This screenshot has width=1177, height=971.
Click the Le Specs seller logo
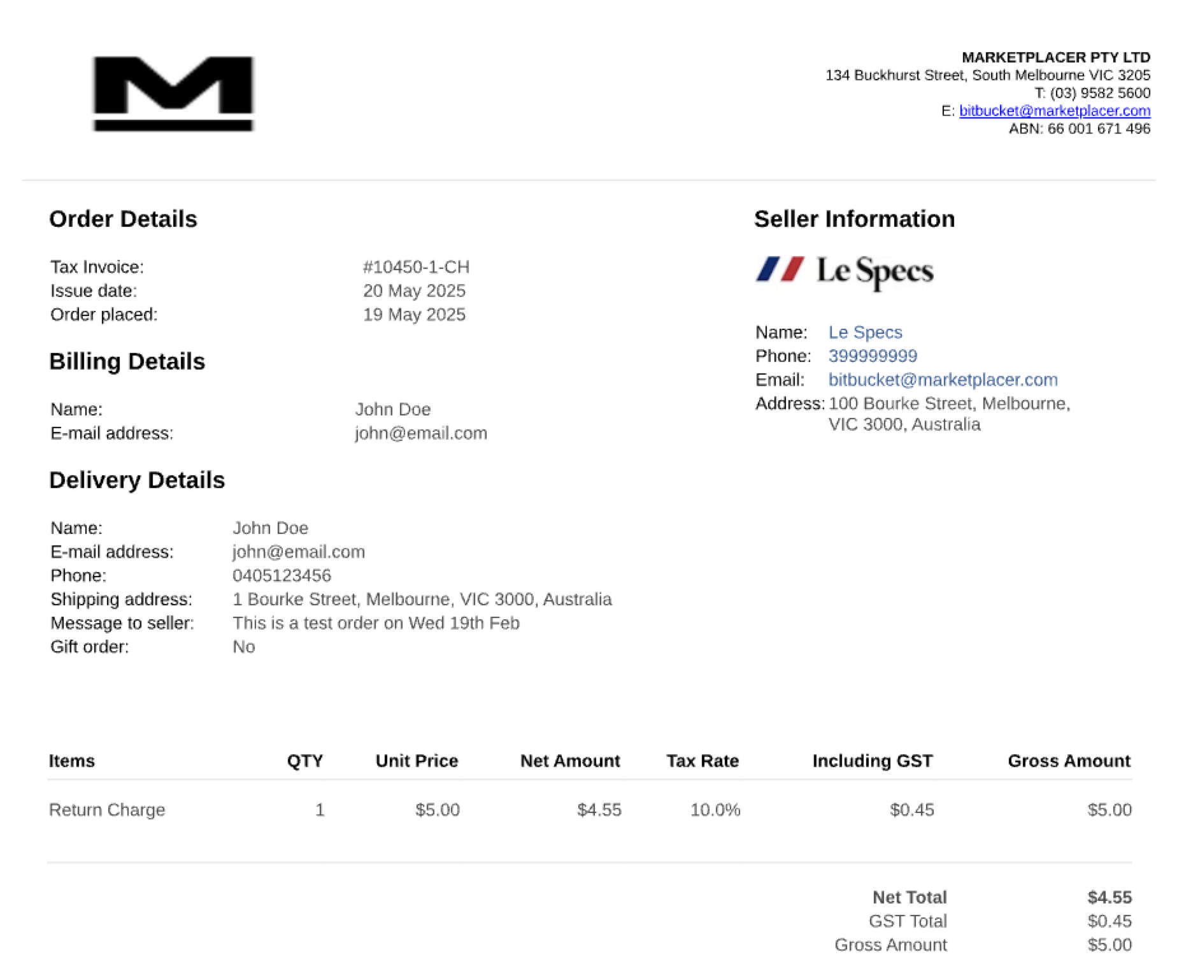(x=845, y=271)
